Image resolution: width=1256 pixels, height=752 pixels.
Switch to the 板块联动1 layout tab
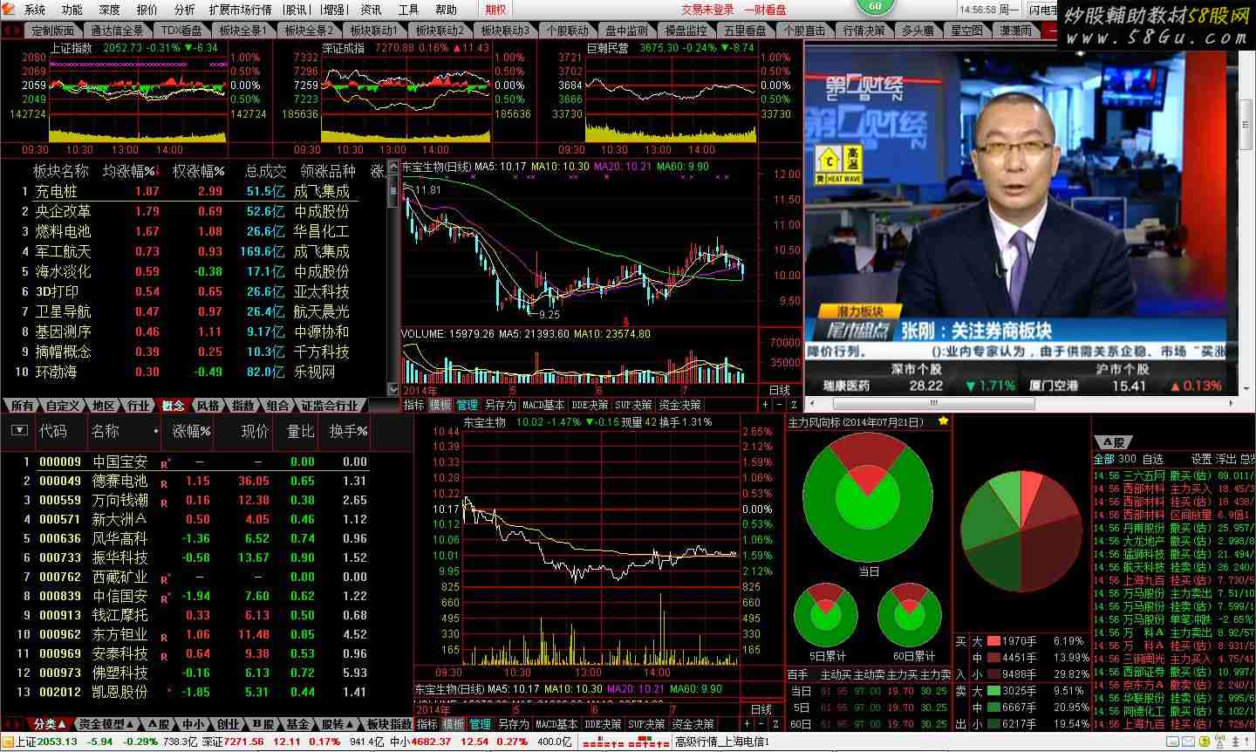[375, 30]
